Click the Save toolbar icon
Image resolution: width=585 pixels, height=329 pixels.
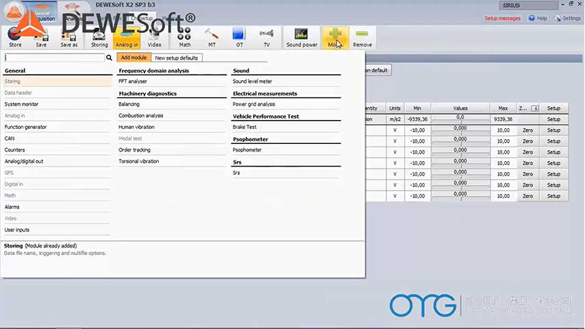tap(41, 37)
